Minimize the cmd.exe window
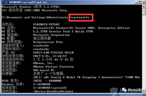 (136, 2)
